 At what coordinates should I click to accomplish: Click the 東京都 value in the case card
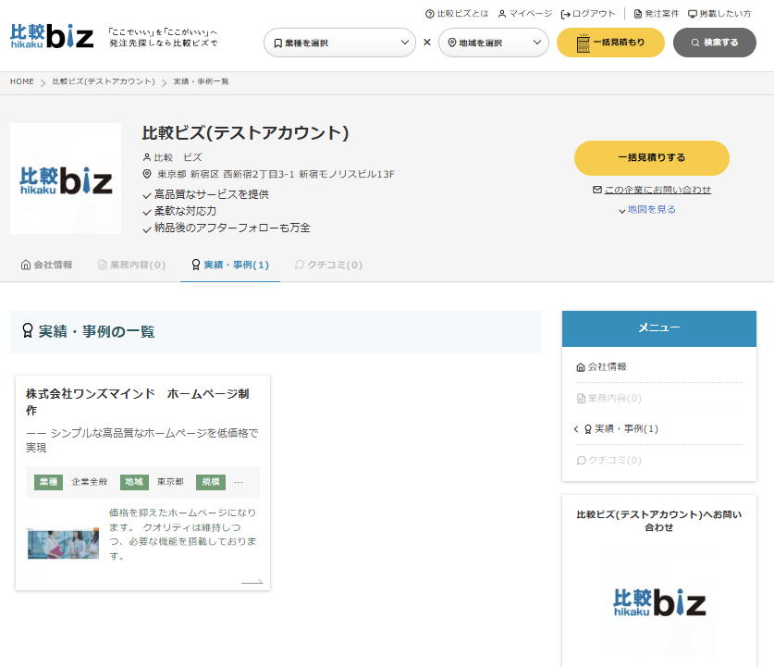[170, 482]
